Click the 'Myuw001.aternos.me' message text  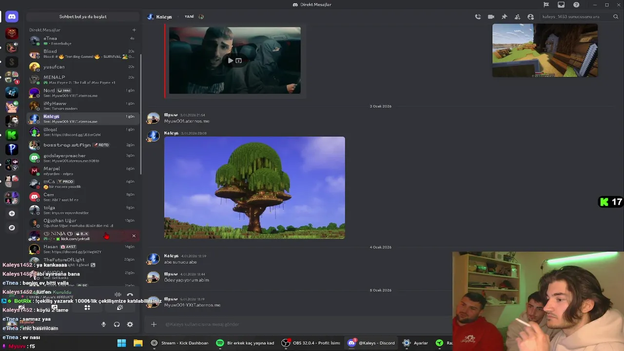[x=187, y=121]
